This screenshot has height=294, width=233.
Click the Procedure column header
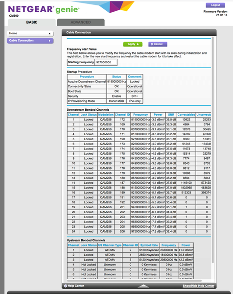point(87,77)
